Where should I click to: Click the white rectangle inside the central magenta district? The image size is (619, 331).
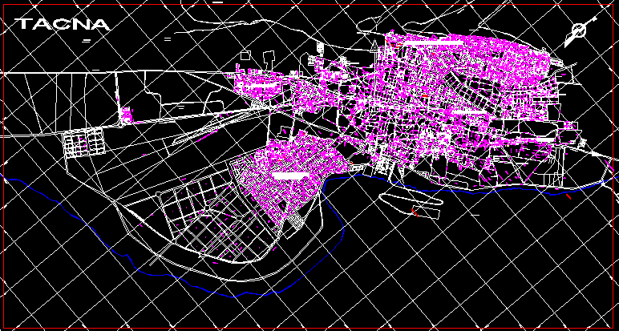click(x=289, y=173)
